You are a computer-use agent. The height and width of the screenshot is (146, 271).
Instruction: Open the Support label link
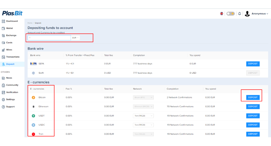(x=10, y=107)
